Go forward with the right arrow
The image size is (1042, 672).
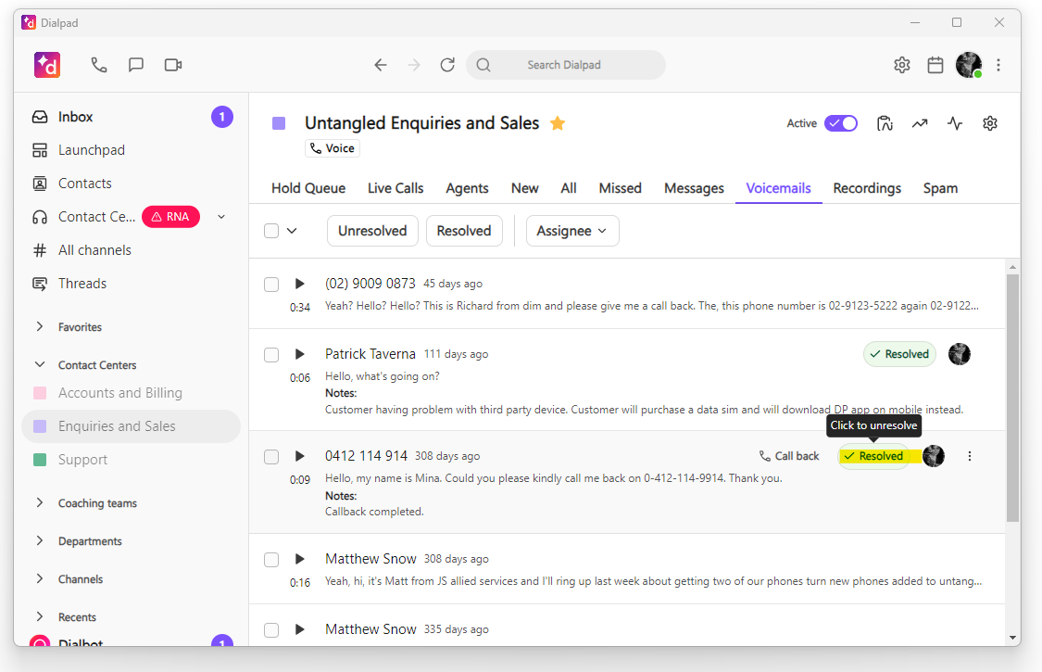414,65
